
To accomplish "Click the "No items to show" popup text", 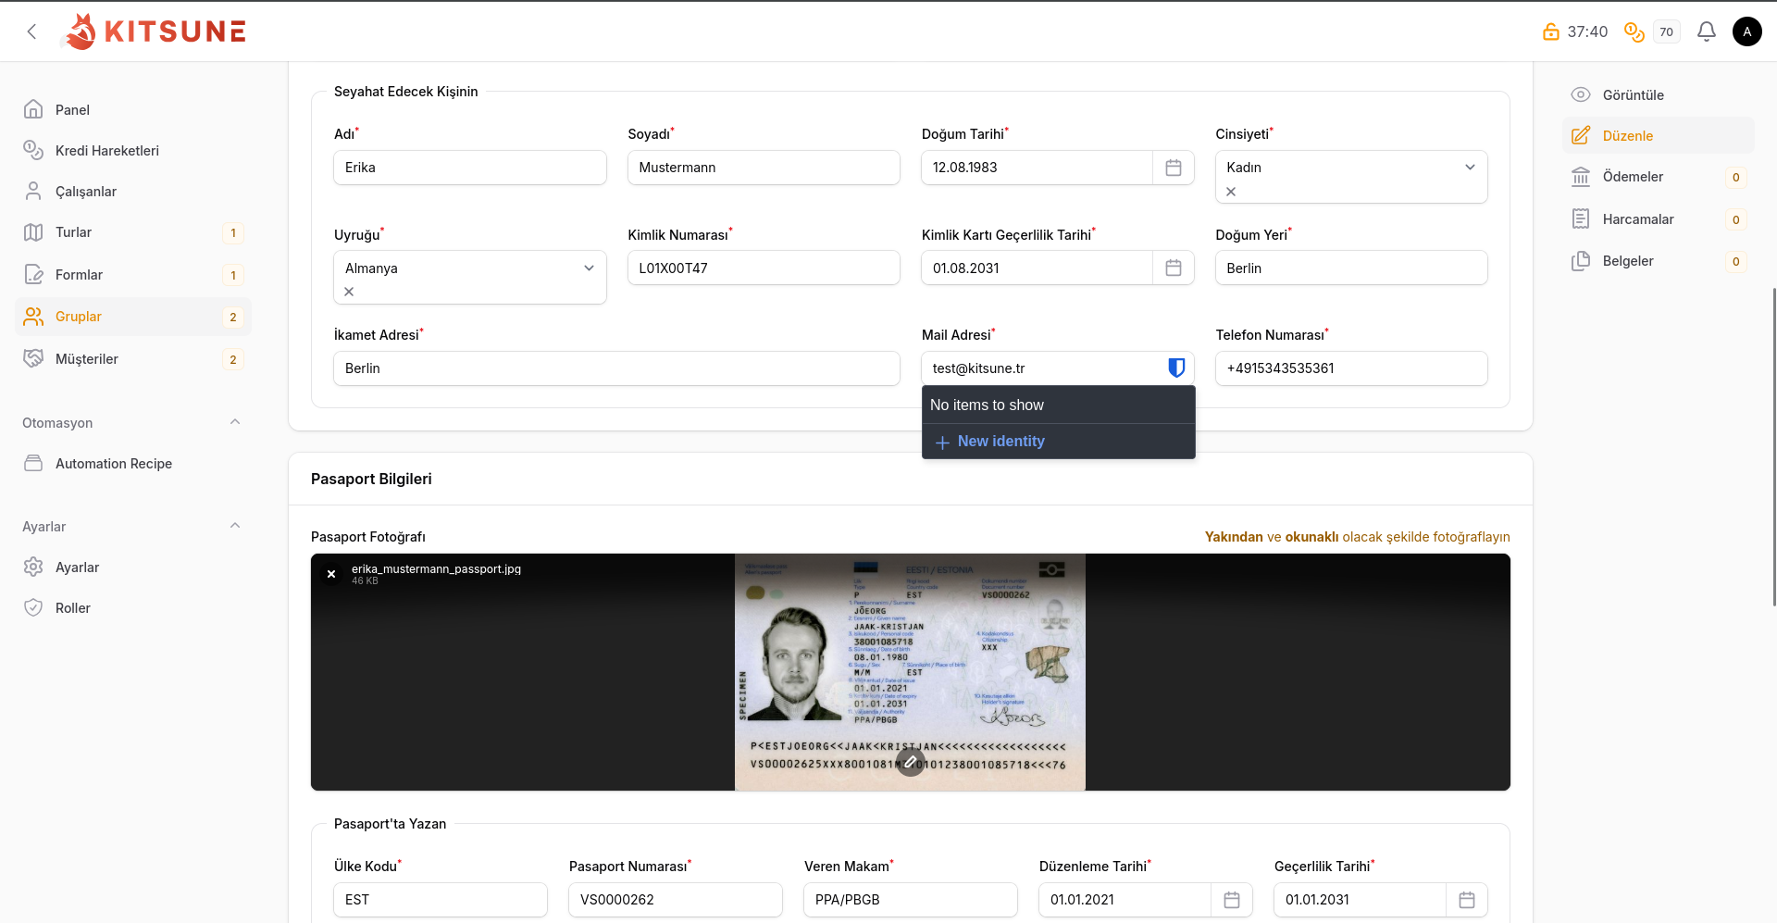I will coord(987,405).
